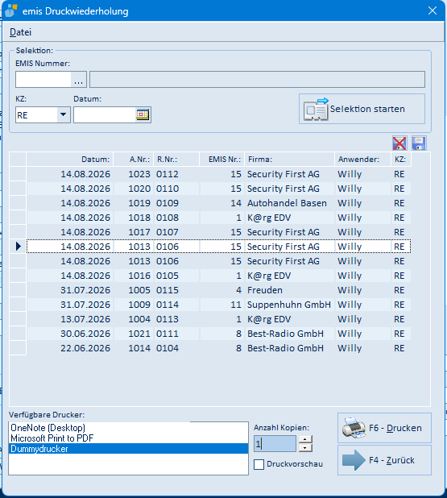Decrease Anzahl Kopien with down arrow
Viewport: 447px width, 498px height.
305,448
